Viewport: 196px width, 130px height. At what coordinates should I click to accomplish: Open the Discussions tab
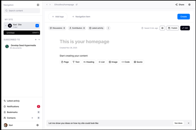tap(57, 28)
